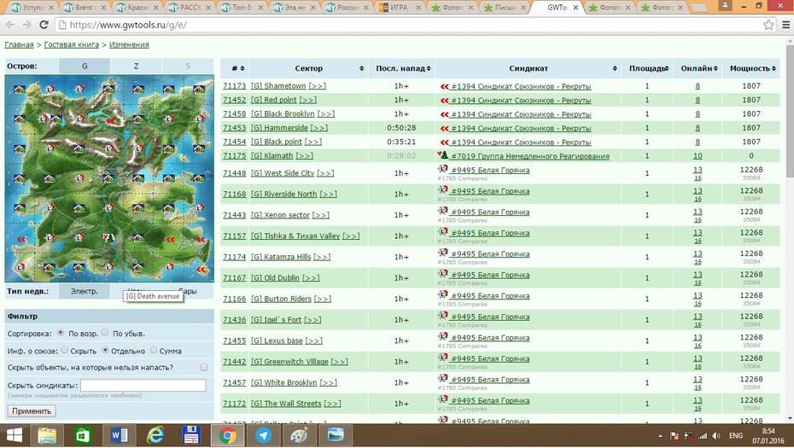Viewport: 794px width, 448px height.
Task: Choose 'Отдельно' for union info
Action: coord(105,350)
